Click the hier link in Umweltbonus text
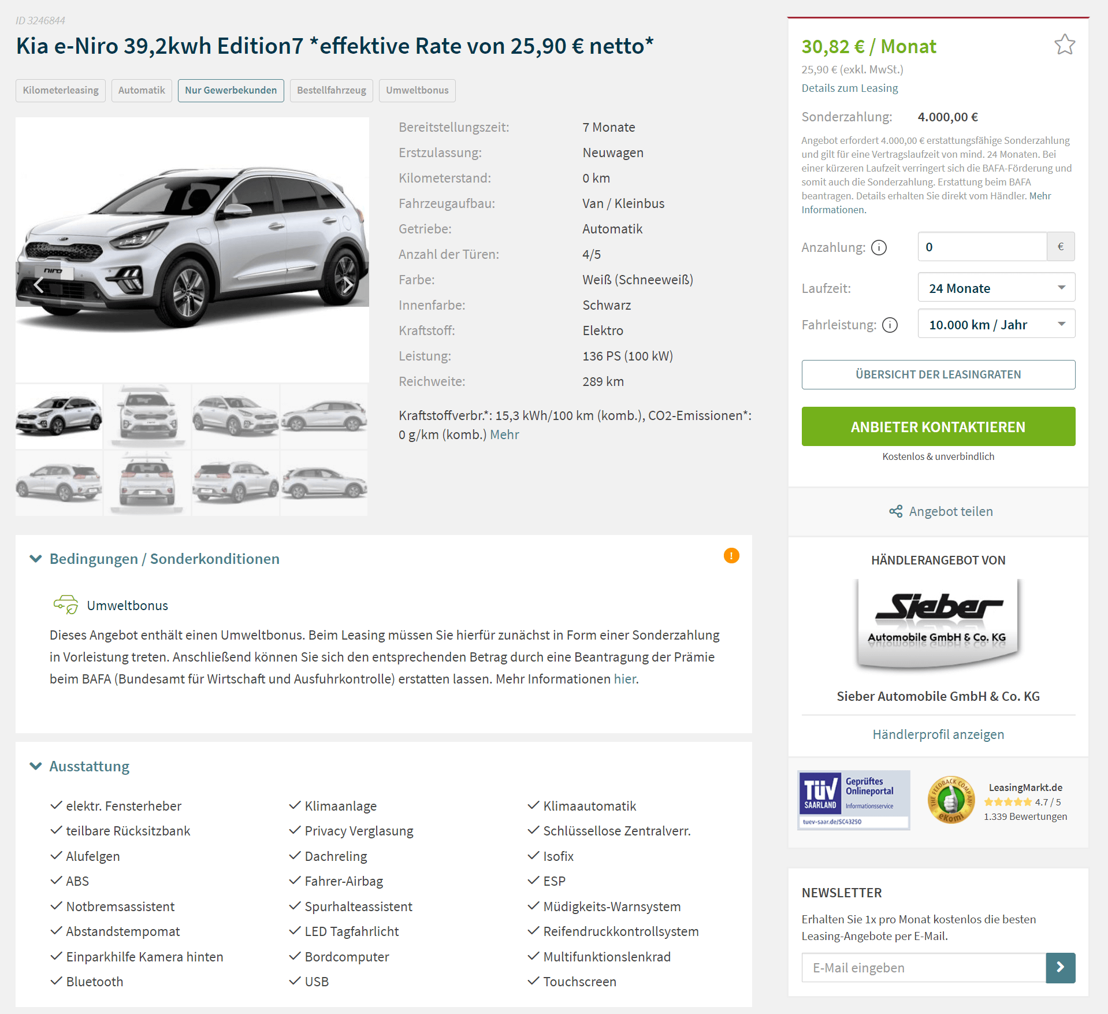 (x=624, y=679)
